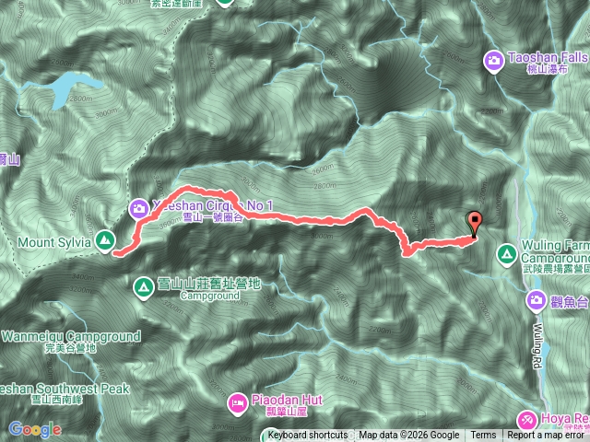Click Report a map error

point(545,436)
